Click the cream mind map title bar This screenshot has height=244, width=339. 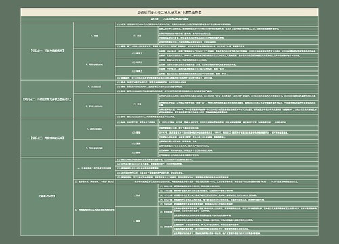(x=169, y=12)
